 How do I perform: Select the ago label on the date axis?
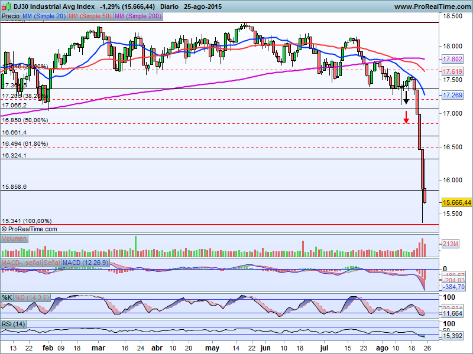(382, 348)
